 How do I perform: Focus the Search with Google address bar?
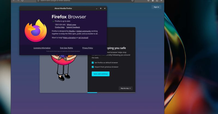pos(85,1)
